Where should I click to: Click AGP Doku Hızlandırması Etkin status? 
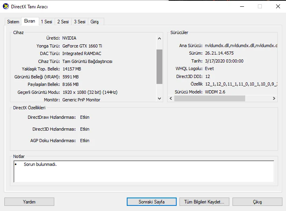(x=85, y=141)
